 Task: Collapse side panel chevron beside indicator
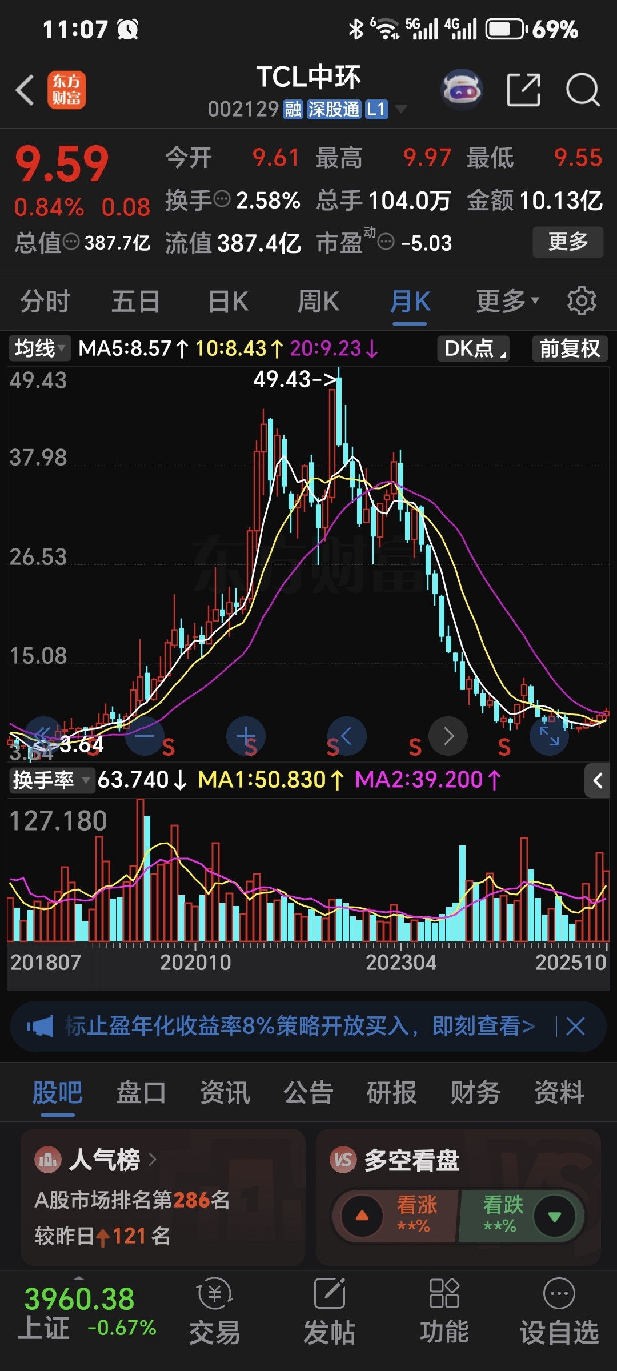(598, 780)
